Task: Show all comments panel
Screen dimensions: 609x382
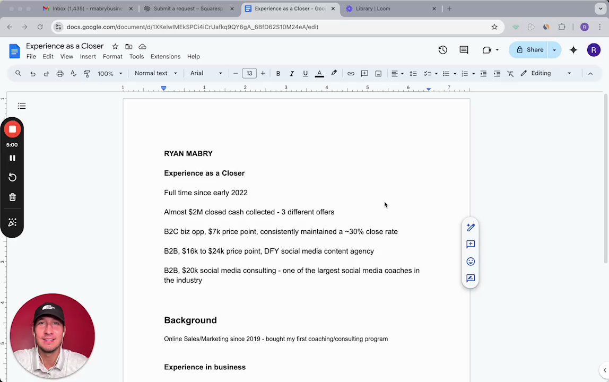Action: click(x=464, y=50)
